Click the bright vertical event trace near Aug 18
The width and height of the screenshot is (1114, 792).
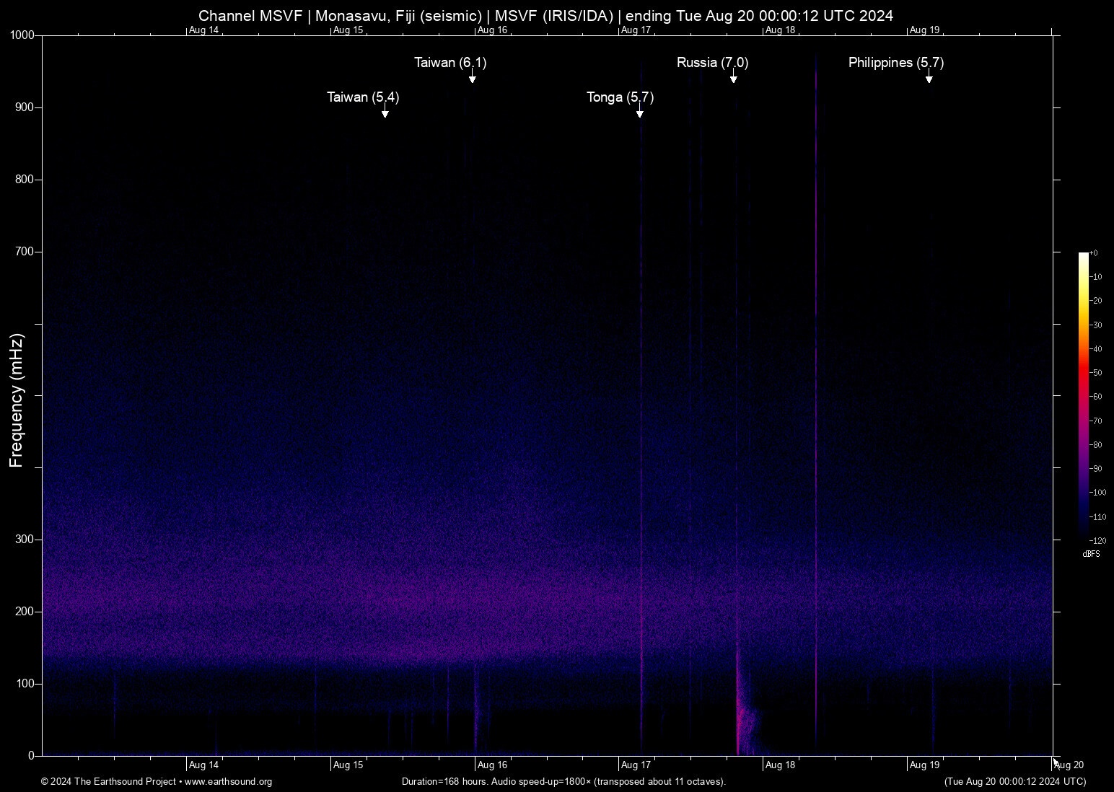816,397
